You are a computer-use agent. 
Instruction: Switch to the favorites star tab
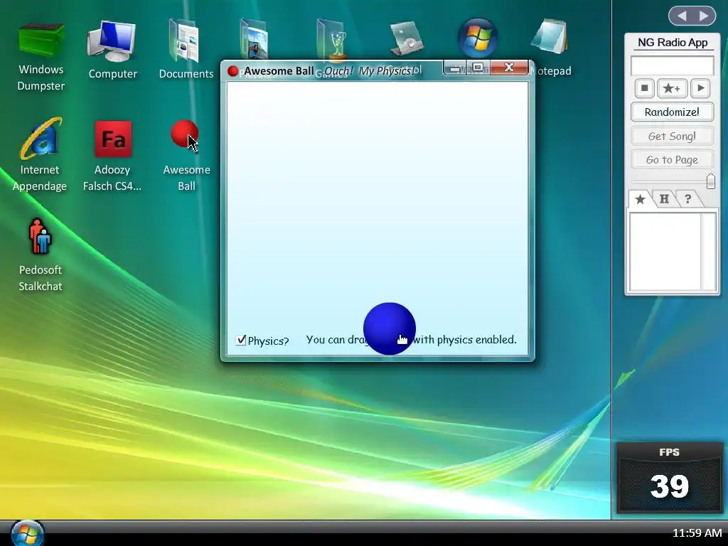641,199
